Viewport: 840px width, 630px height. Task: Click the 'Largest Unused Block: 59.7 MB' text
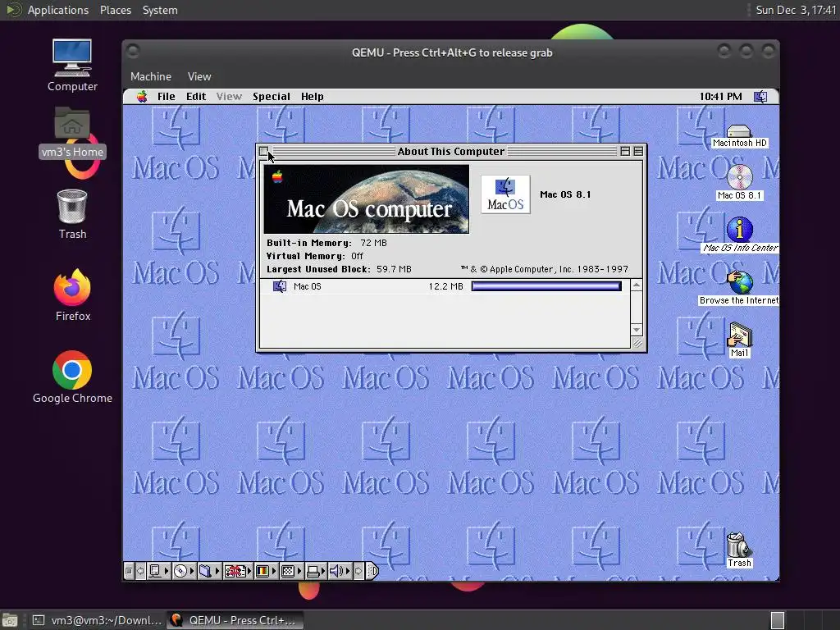339,269
